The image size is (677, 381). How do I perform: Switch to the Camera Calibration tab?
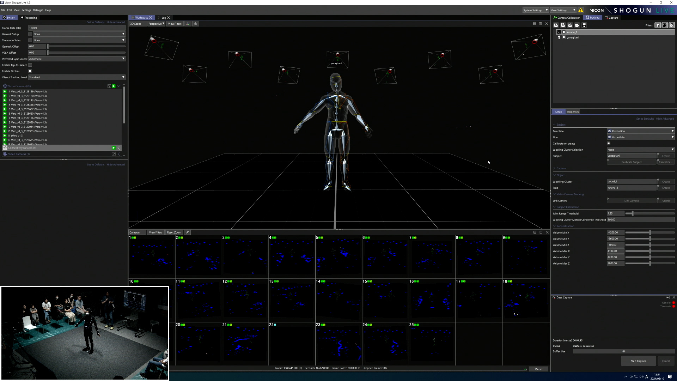567,18
